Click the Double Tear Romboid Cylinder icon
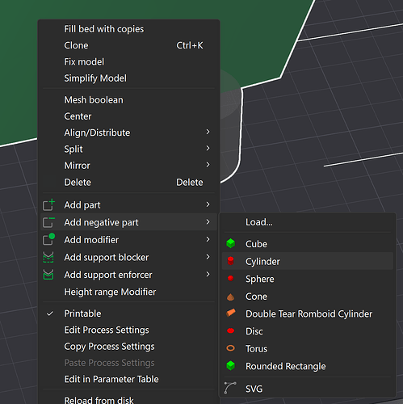This screenshot has height=404, width=403. click(x=231, y=313)
